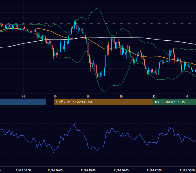196x173 pixels.
Task: Click the 11/24 18:00 date label
Action: 88,170
